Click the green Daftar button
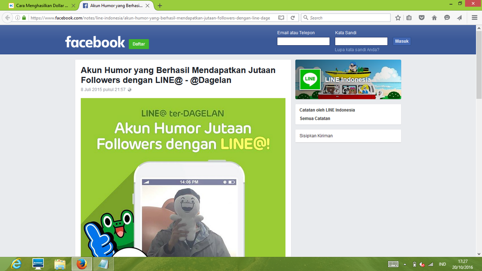The width and height of the screenshot is (482, 271). (139, 44)
